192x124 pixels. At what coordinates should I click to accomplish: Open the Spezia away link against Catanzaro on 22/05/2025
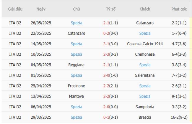(145, 33)
